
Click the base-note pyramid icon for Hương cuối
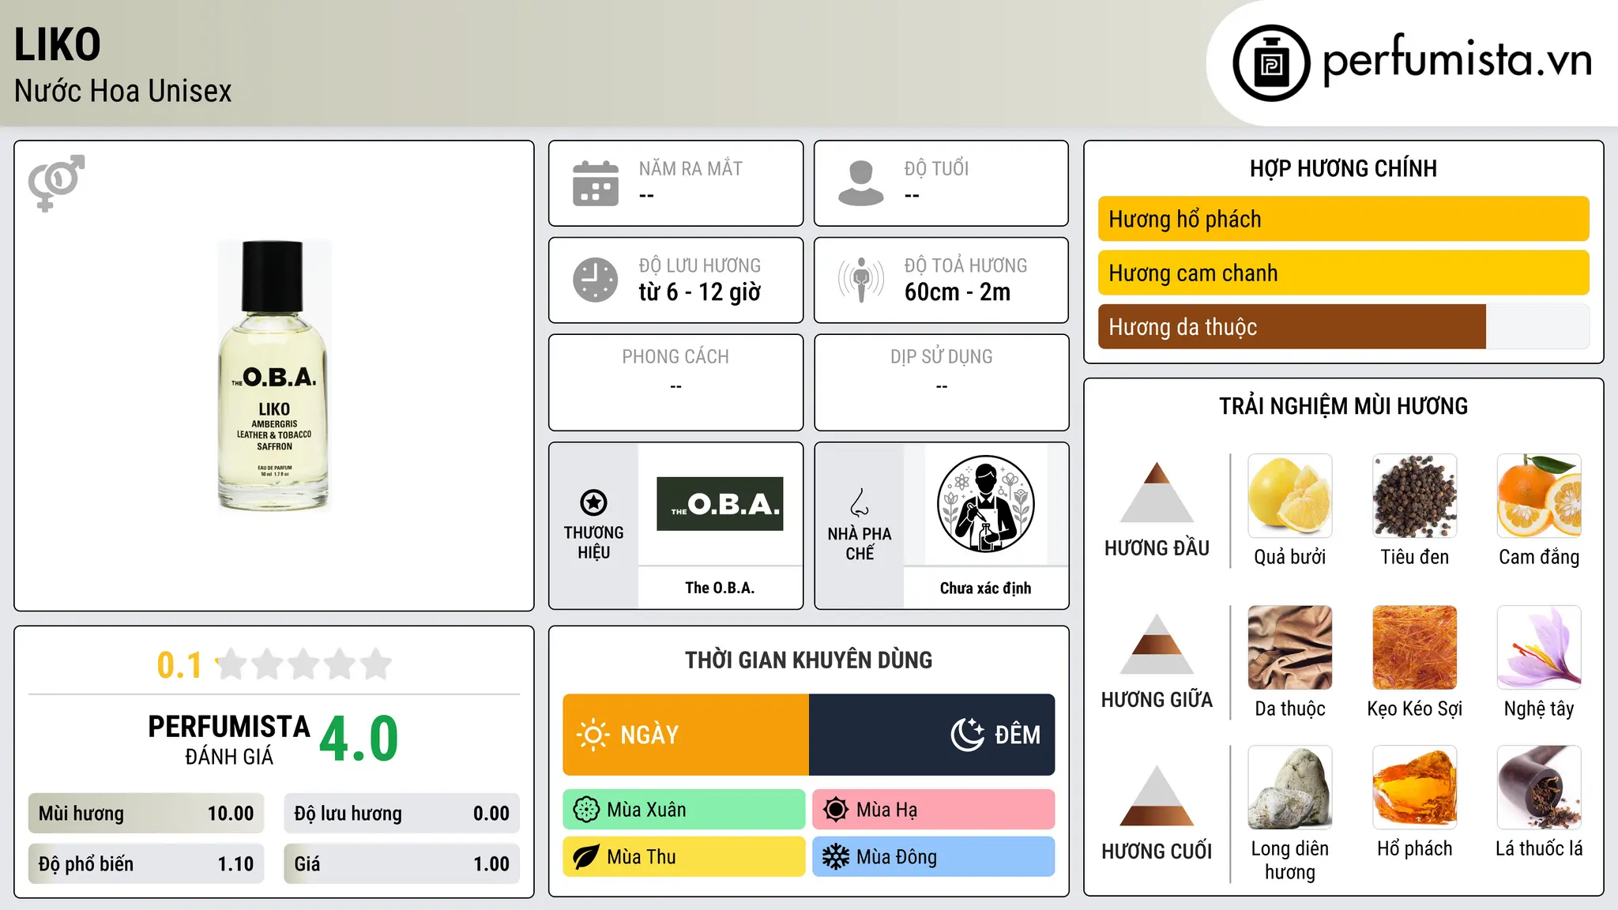point(1157,795)
